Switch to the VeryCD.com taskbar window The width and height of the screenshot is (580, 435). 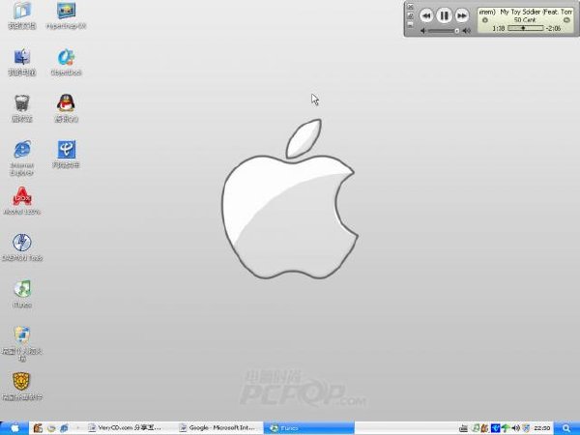pos(130,428)
